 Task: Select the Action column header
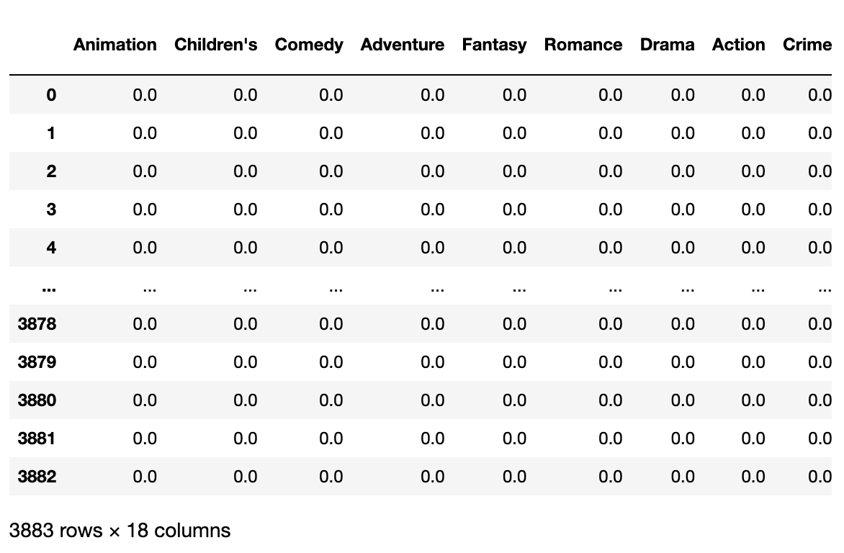click(739, 45)
